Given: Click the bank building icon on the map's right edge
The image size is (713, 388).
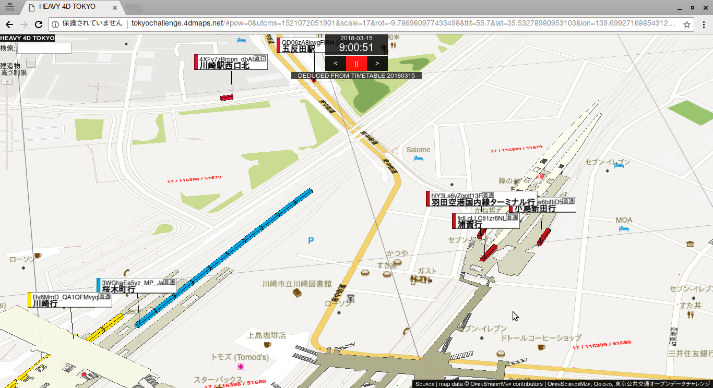Looking at the screenshot, I should coord(691,244).
